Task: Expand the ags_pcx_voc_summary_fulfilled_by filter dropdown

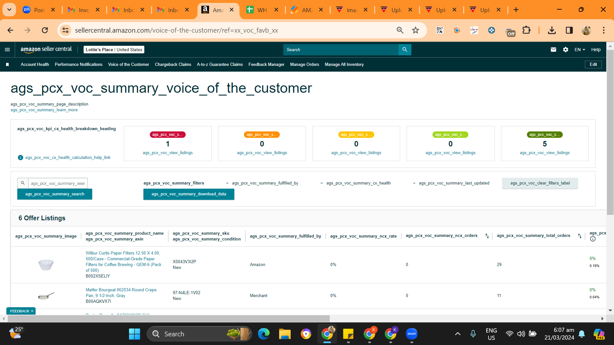Action: pos(263,183)
